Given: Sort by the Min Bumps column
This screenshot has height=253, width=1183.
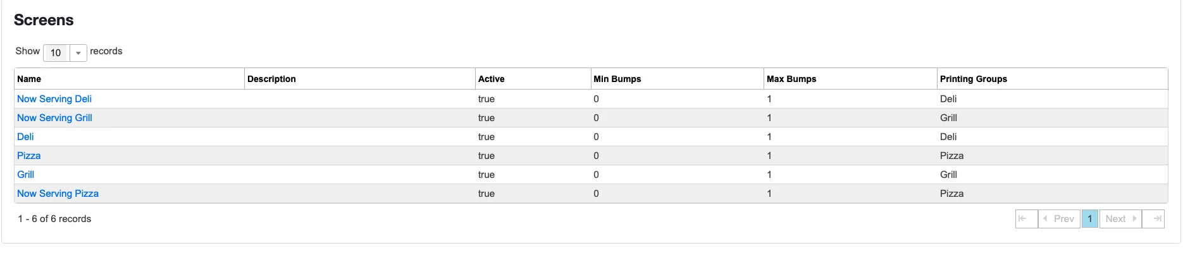Looking at the screenshot, I should click(x=617, y=79).
